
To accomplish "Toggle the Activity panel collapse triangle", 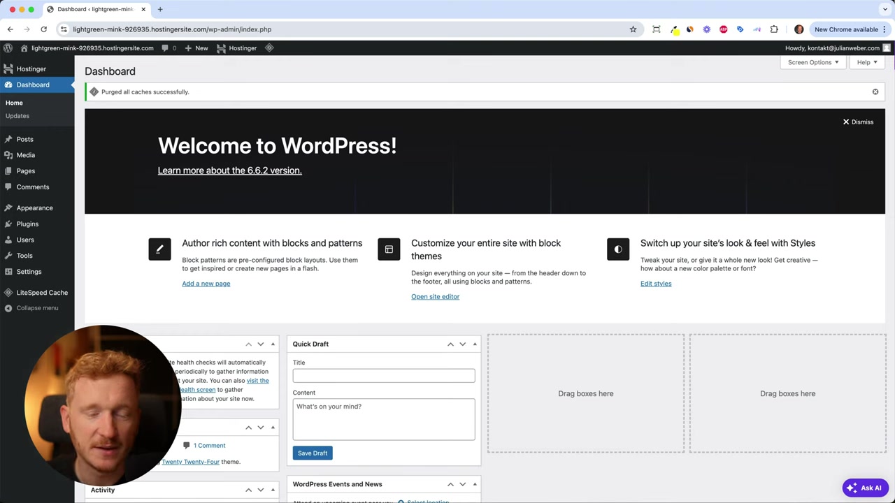I will coord(273,490).
